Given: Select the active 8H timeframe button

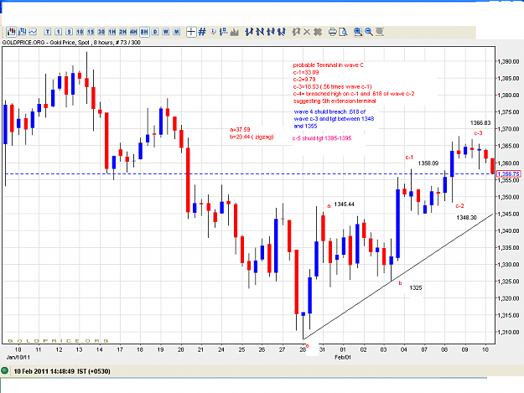Looking at the screenshot, I should pos(144,32).
